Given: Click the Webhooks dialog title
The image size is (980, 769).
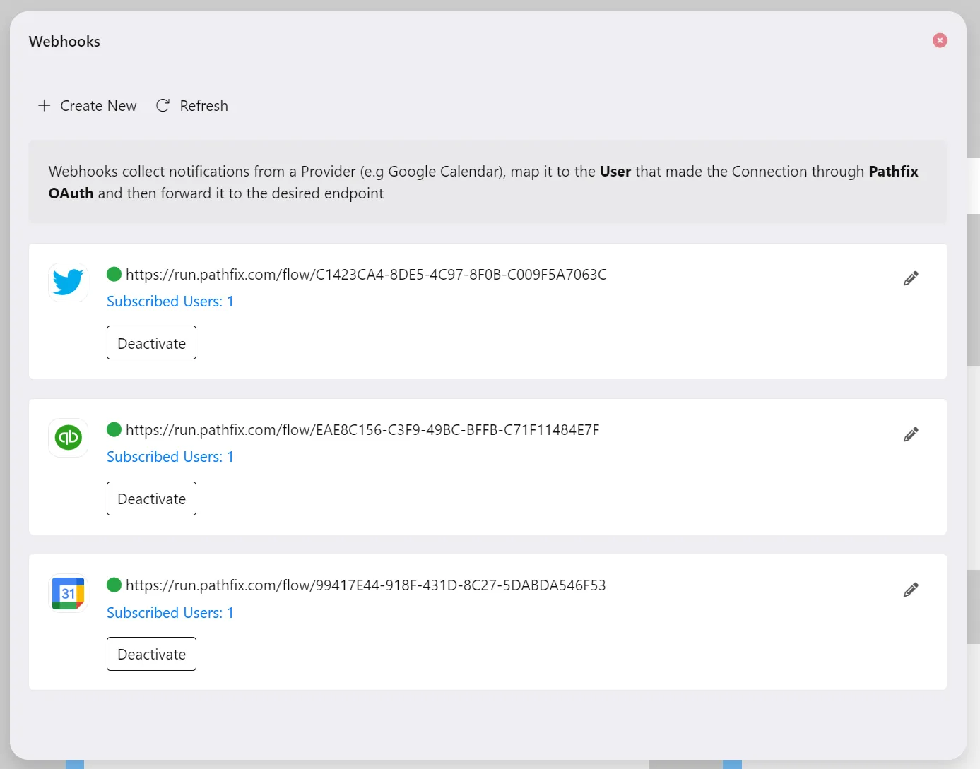Looking at the screenshot, I should pyautogui.click(x=64, y=42).
